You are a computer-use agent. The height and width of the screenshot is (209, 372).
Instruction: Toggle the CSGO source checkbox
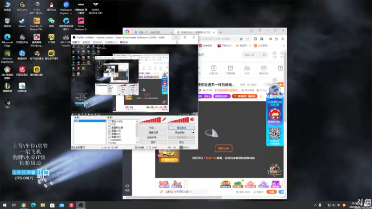point(109,124)
